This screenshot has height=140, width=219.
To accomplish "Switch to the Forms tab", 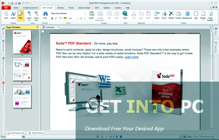I will tap(71, 8).
